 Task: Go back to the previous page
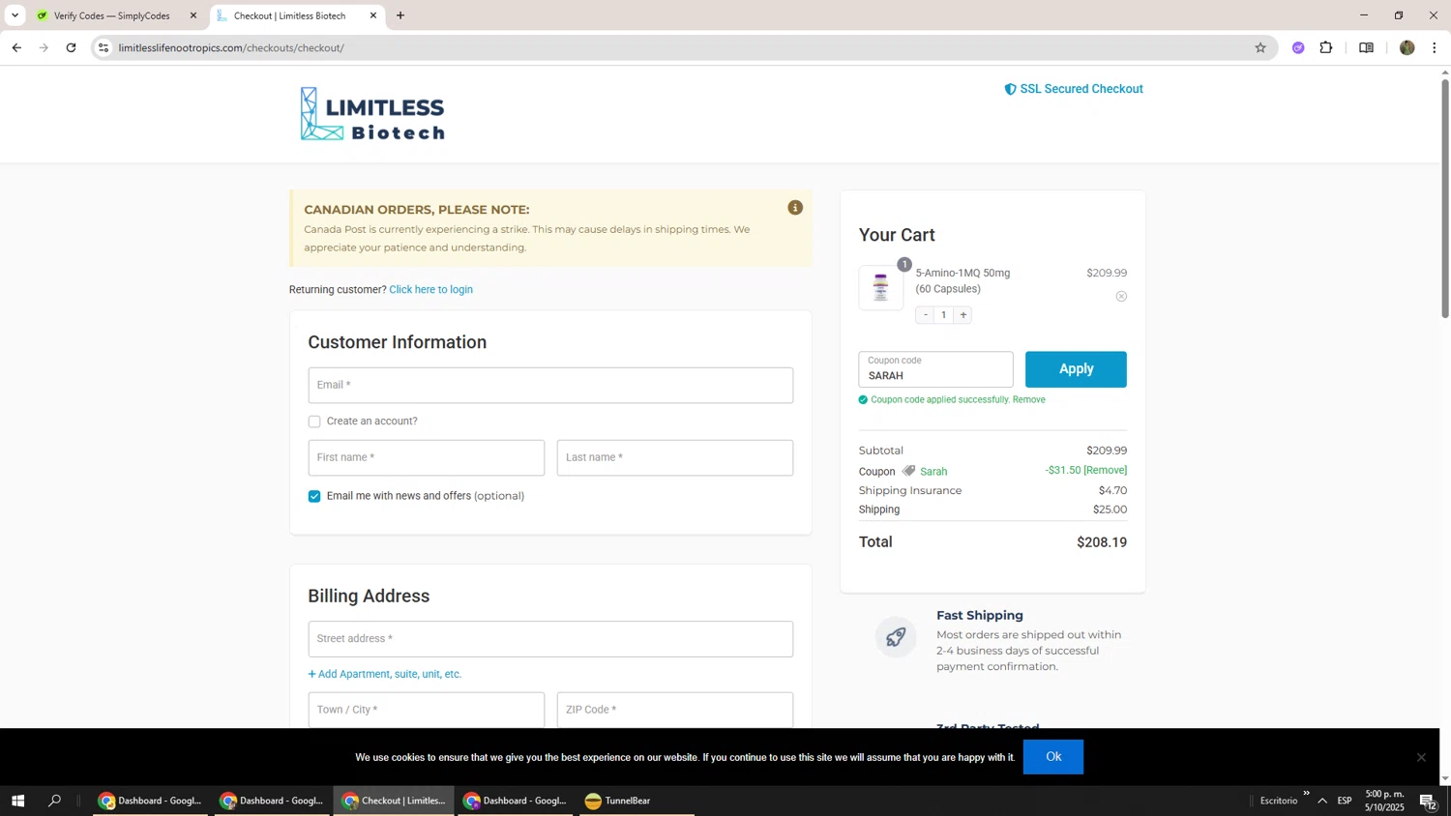16,47
